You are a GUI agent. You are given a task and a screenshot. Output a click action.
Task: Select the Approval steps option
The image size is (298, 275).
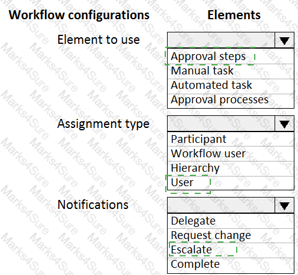[x=231, y=56]
